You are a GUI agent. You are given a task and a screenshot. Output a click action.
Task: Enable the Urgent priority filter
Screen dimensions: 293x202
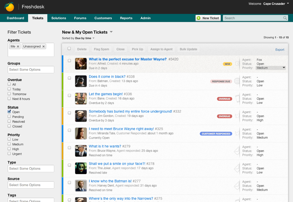pos(9,153)
